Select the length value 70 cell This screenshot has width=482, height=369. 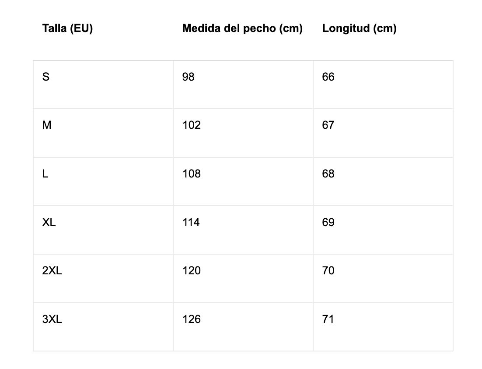[x=328, y=271]
